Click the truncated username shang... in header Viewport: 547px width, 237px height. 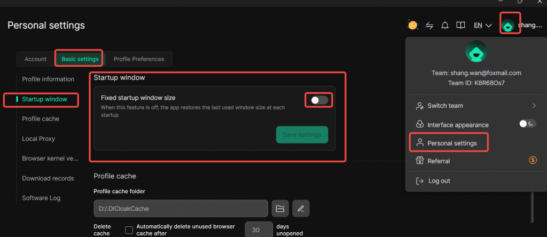point(530,26)
